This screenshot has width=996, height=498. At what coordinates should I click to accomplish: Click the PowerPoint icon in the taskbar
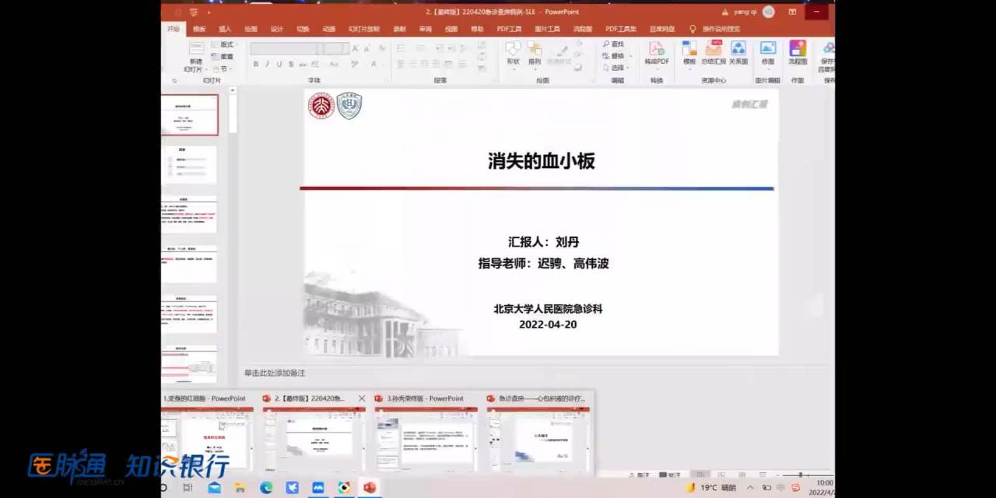pyautogui.click(x=370, y=488)
